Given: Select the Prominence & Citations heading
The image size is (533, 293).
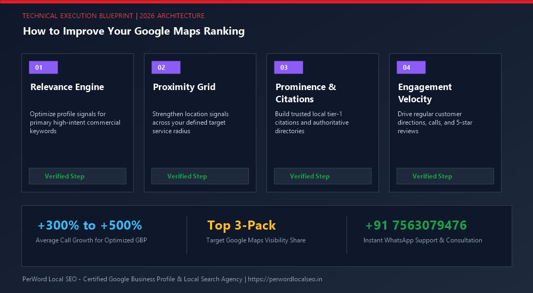Looking at the screenshot, I should click(306, 93).
